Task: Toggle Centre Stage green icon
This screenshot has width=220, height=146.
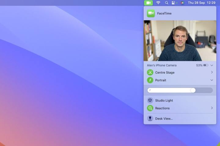Action: pos(150,72)
